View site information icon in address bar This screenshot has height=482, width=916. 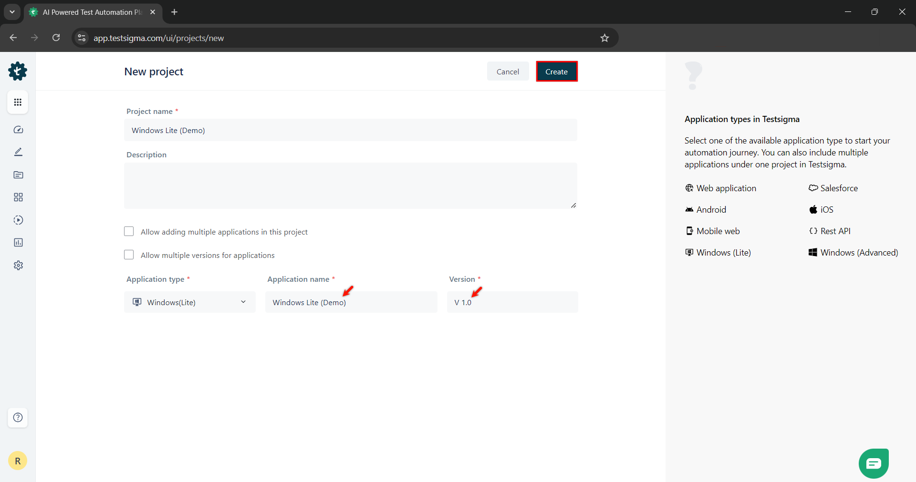tap(82, 38)
